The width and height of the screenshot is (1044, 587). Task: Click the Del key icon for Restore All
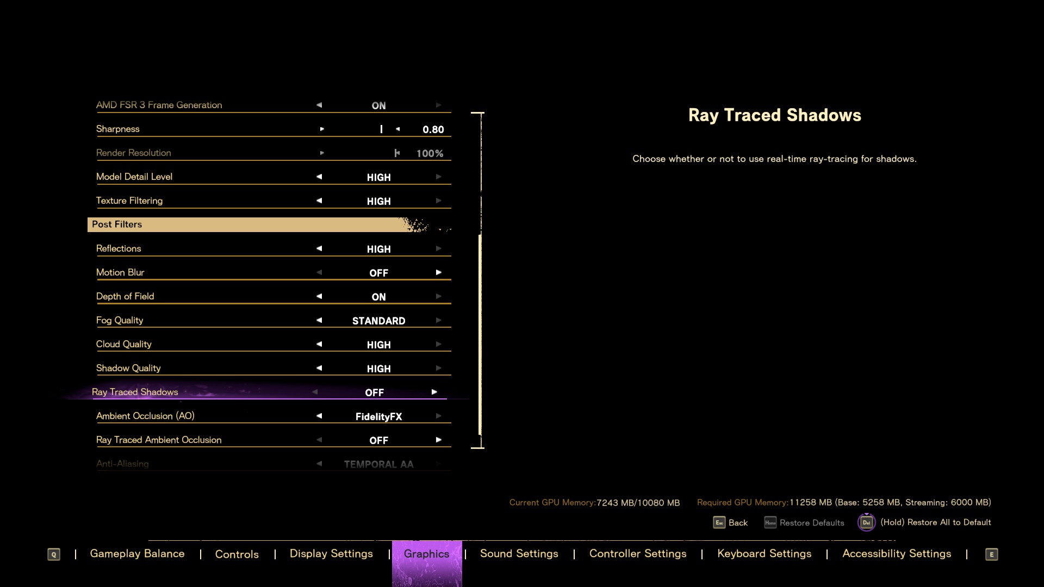coord(866,522)
